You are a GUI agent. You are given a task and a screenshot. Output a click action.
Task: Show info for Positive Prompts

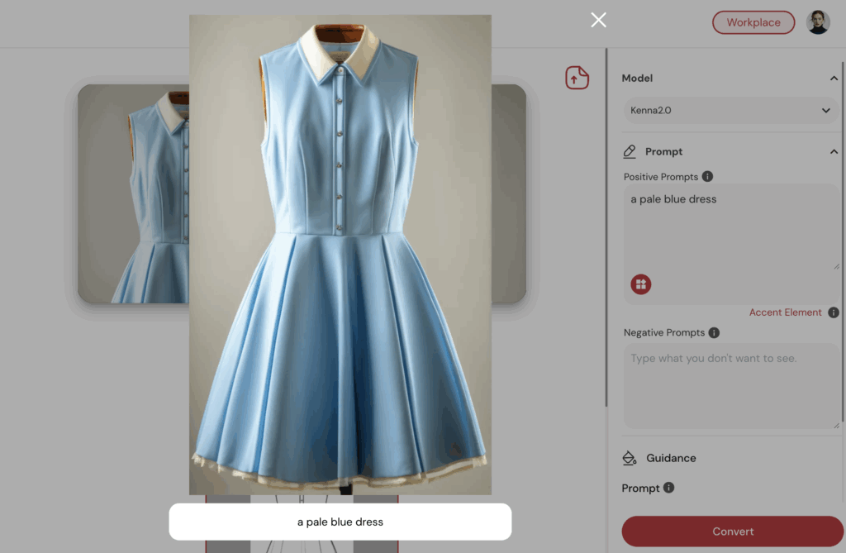tap(707, 177)
